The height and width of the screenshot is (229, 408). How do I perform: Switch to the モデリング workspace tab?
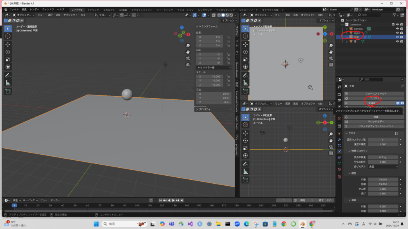(x=93, y=10)
